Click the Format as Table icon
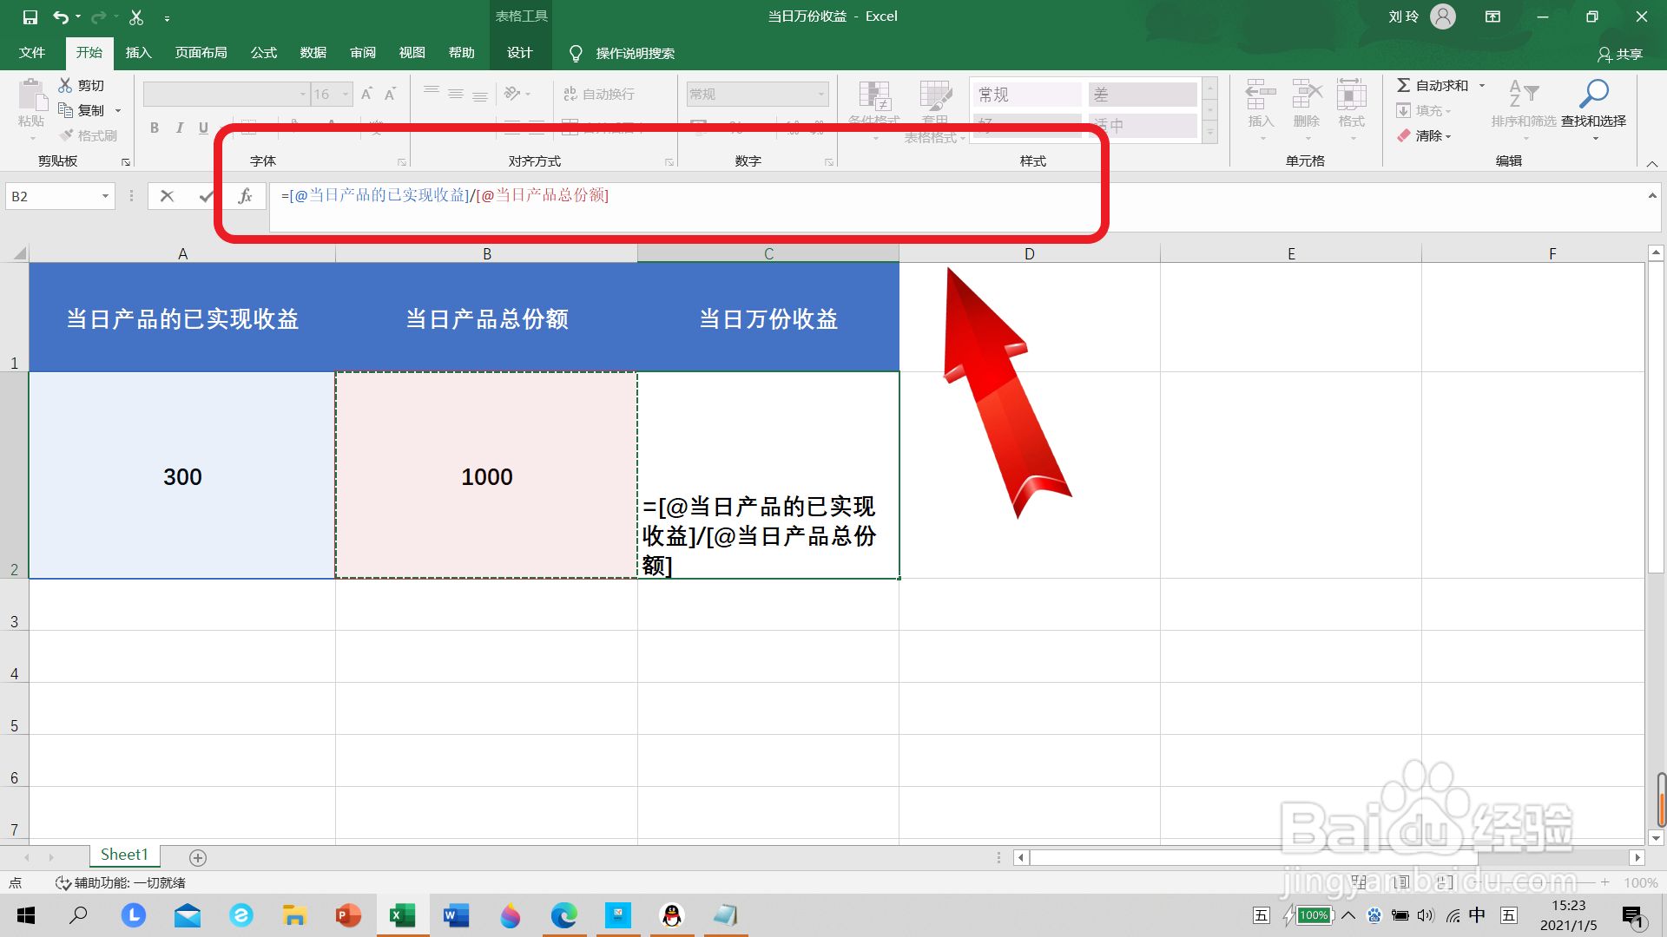1667x937 pixels. click(x=935, y=95)
